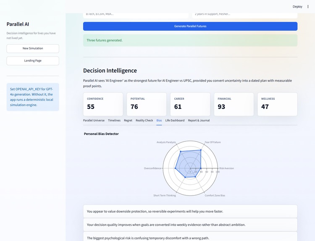Click the Career score card
Viewport: 315px width, 241px height.
190,104
